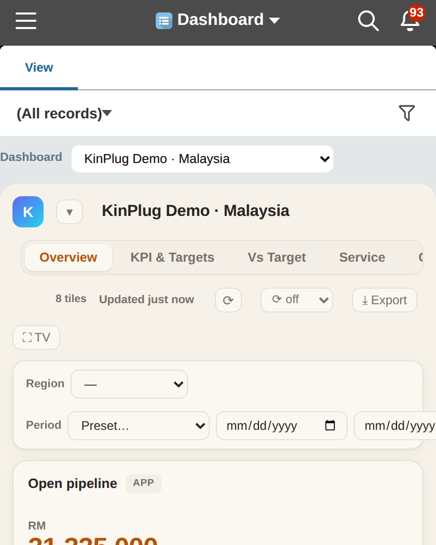
Task: Click the Export button
Action: [384, 300]
